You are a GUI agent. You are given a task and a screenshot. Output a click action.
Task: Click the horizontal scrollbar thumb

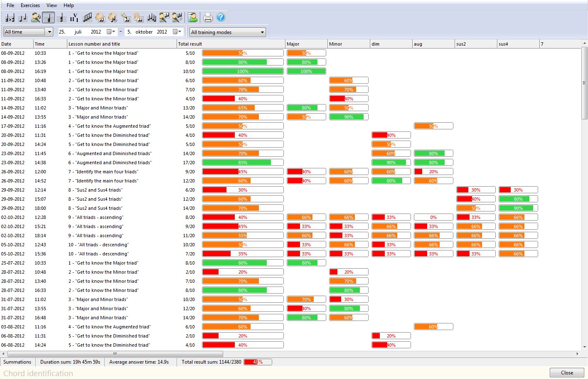pyautogui.click(x=115, y=354)
